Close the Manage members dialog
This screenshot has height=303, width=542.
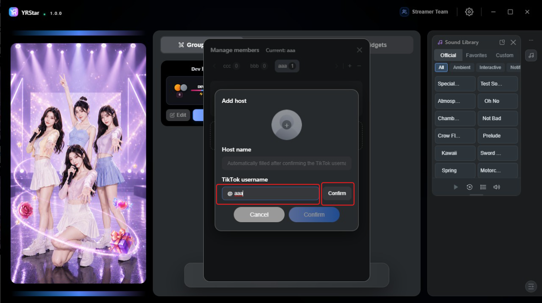click(359, 50)
